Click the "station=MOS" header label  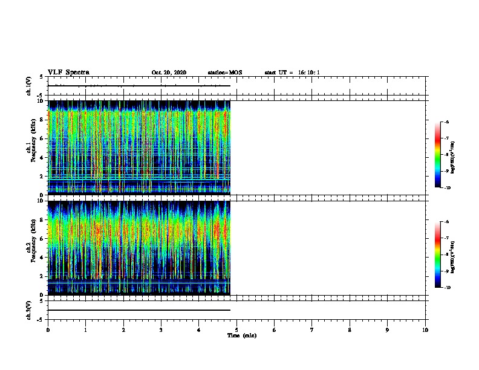coord(225,73)
